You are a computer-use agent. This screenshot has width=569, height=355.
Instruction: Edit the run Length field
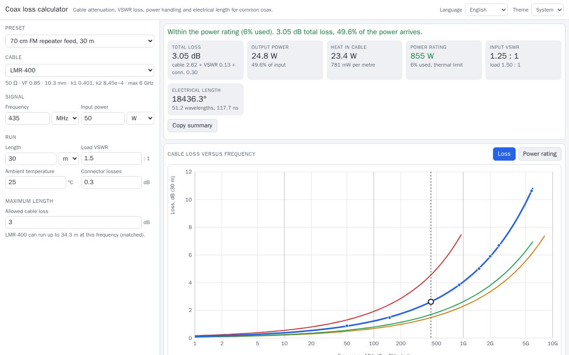point(31,158)
